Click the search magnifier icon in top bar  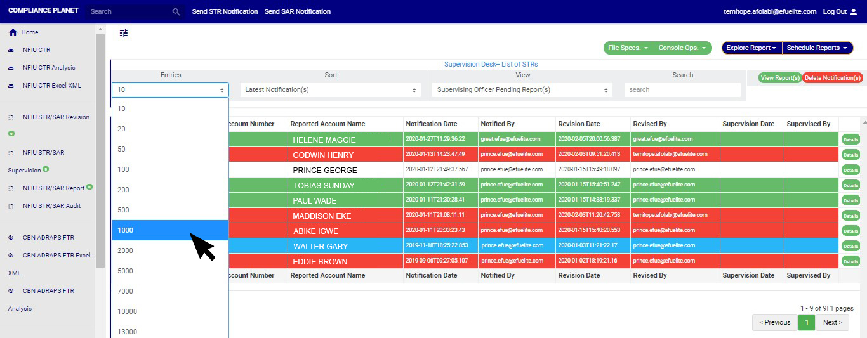(x=176, y=11)
